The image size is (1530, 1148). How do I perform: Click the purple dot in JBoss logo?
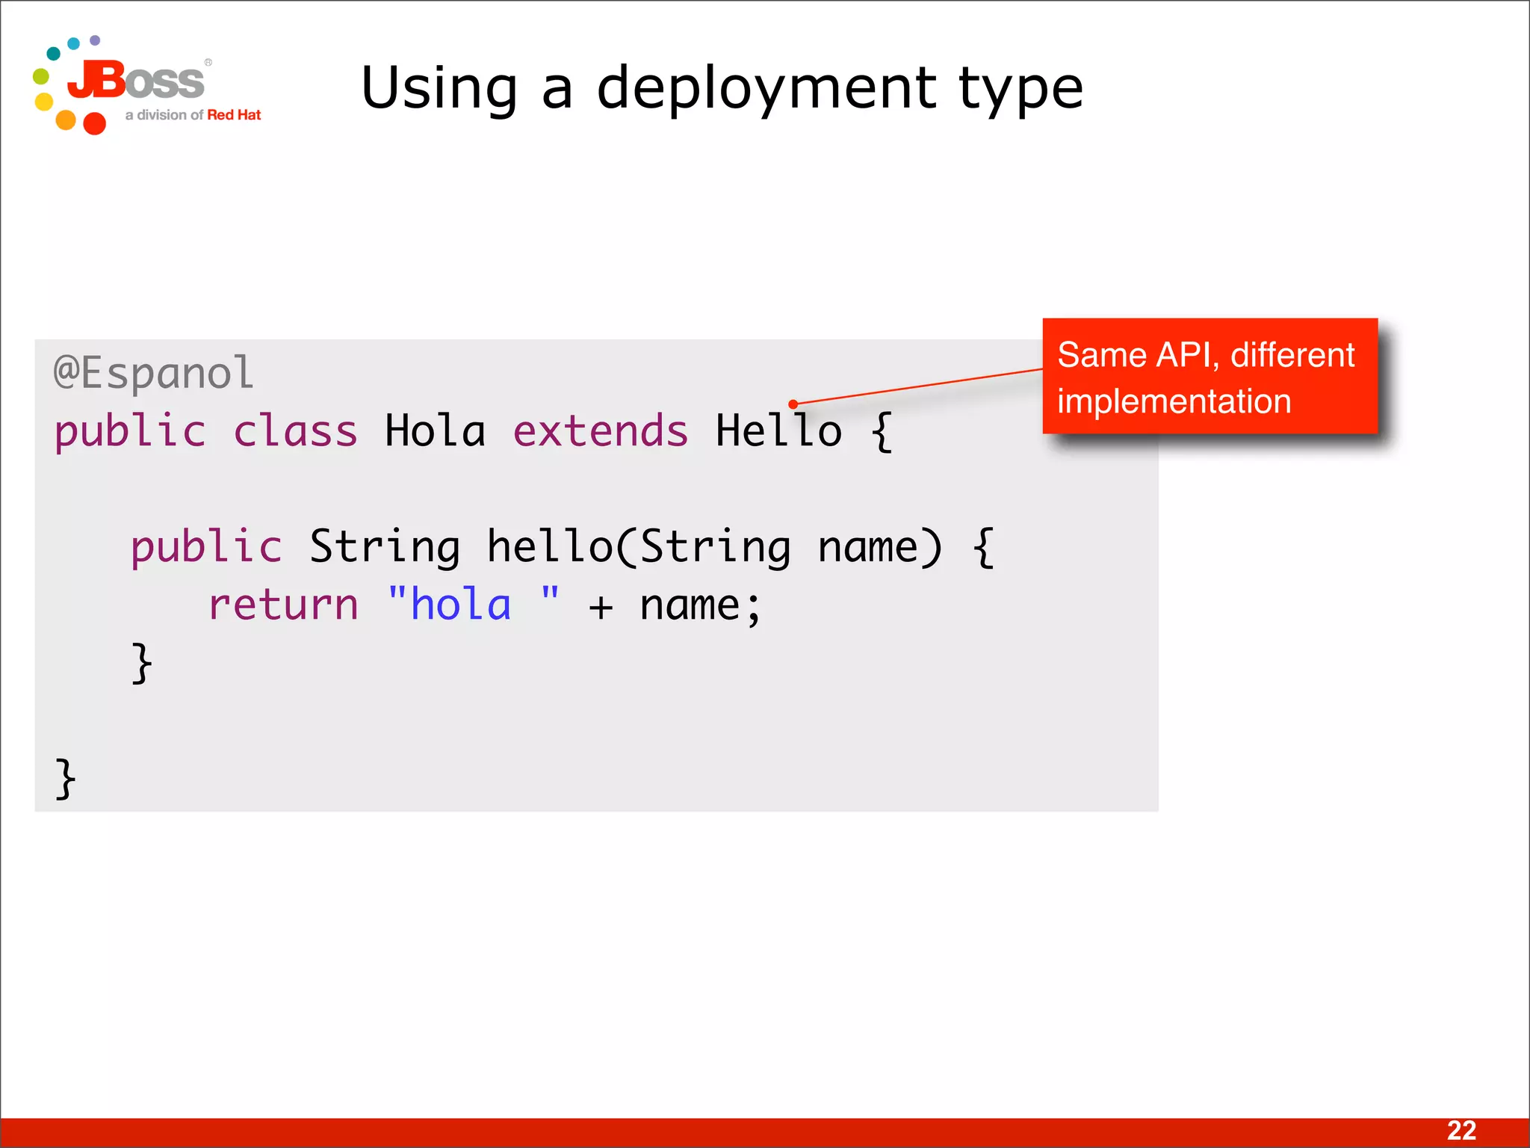tap(95, 40)
